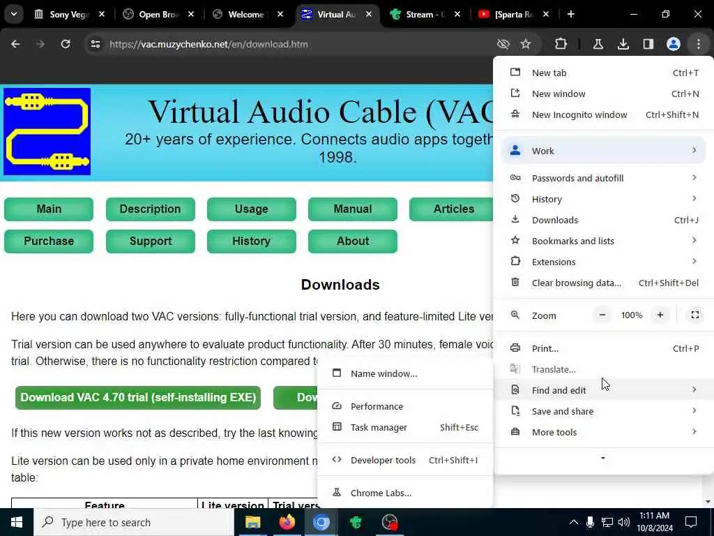This screenshot has height=536, width=714.
Task: Expand Passwords and autofill submenu
Action: coord(603,178)
